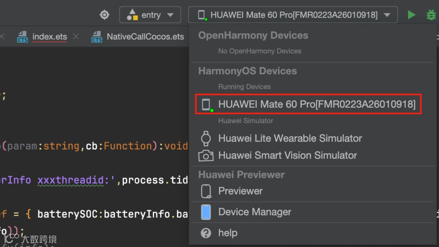Switch to the index.ets tab

coord(50,37)
